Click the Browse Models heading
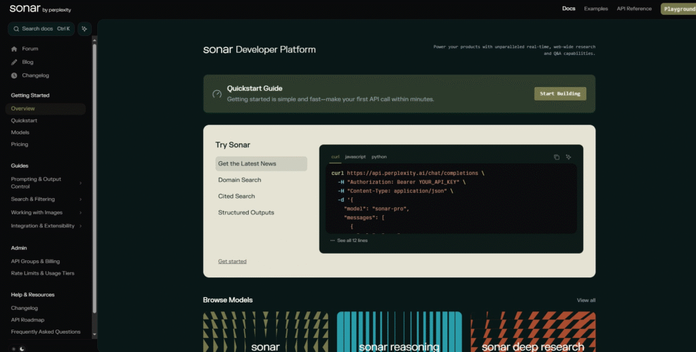 point(228,300)
